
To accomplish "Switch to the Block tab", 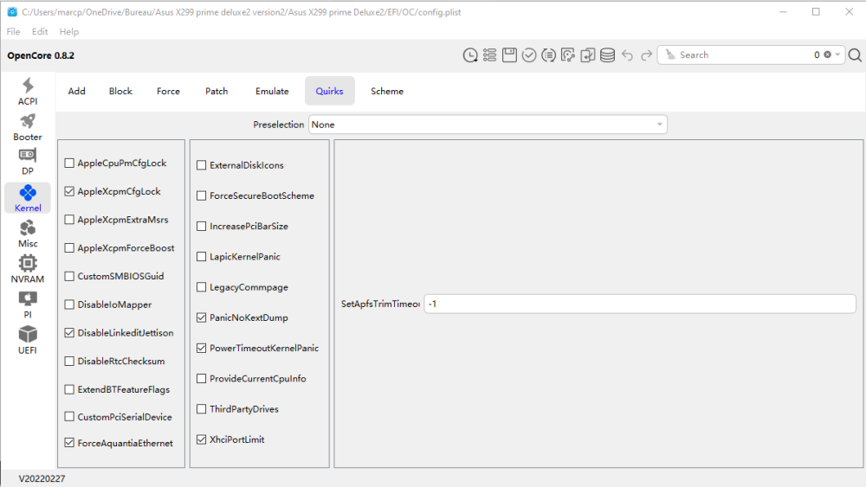I will tap(120, 91).
